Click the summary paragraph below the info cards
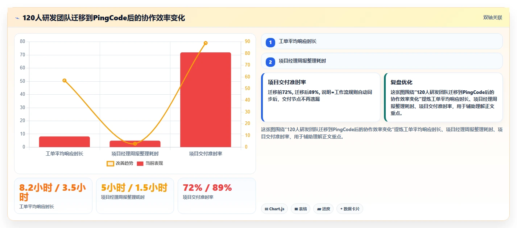 (x=382, y=133)
